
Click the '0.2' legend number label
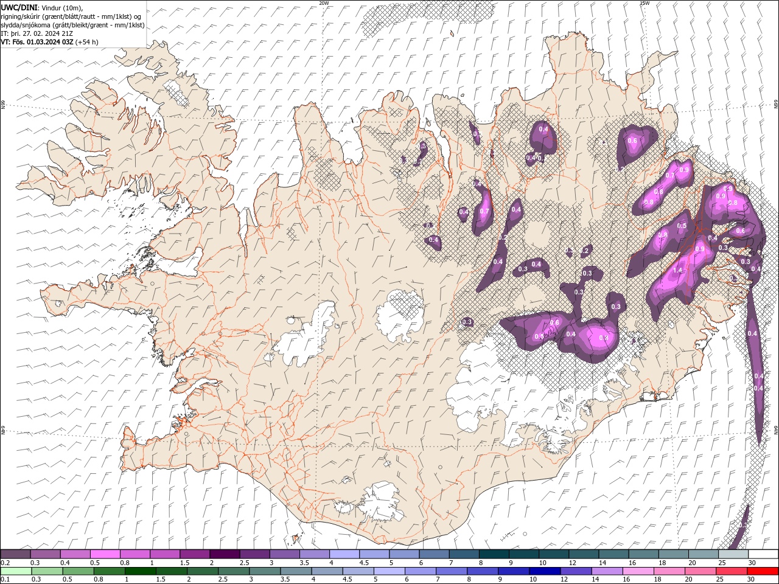tap(5, 563)
